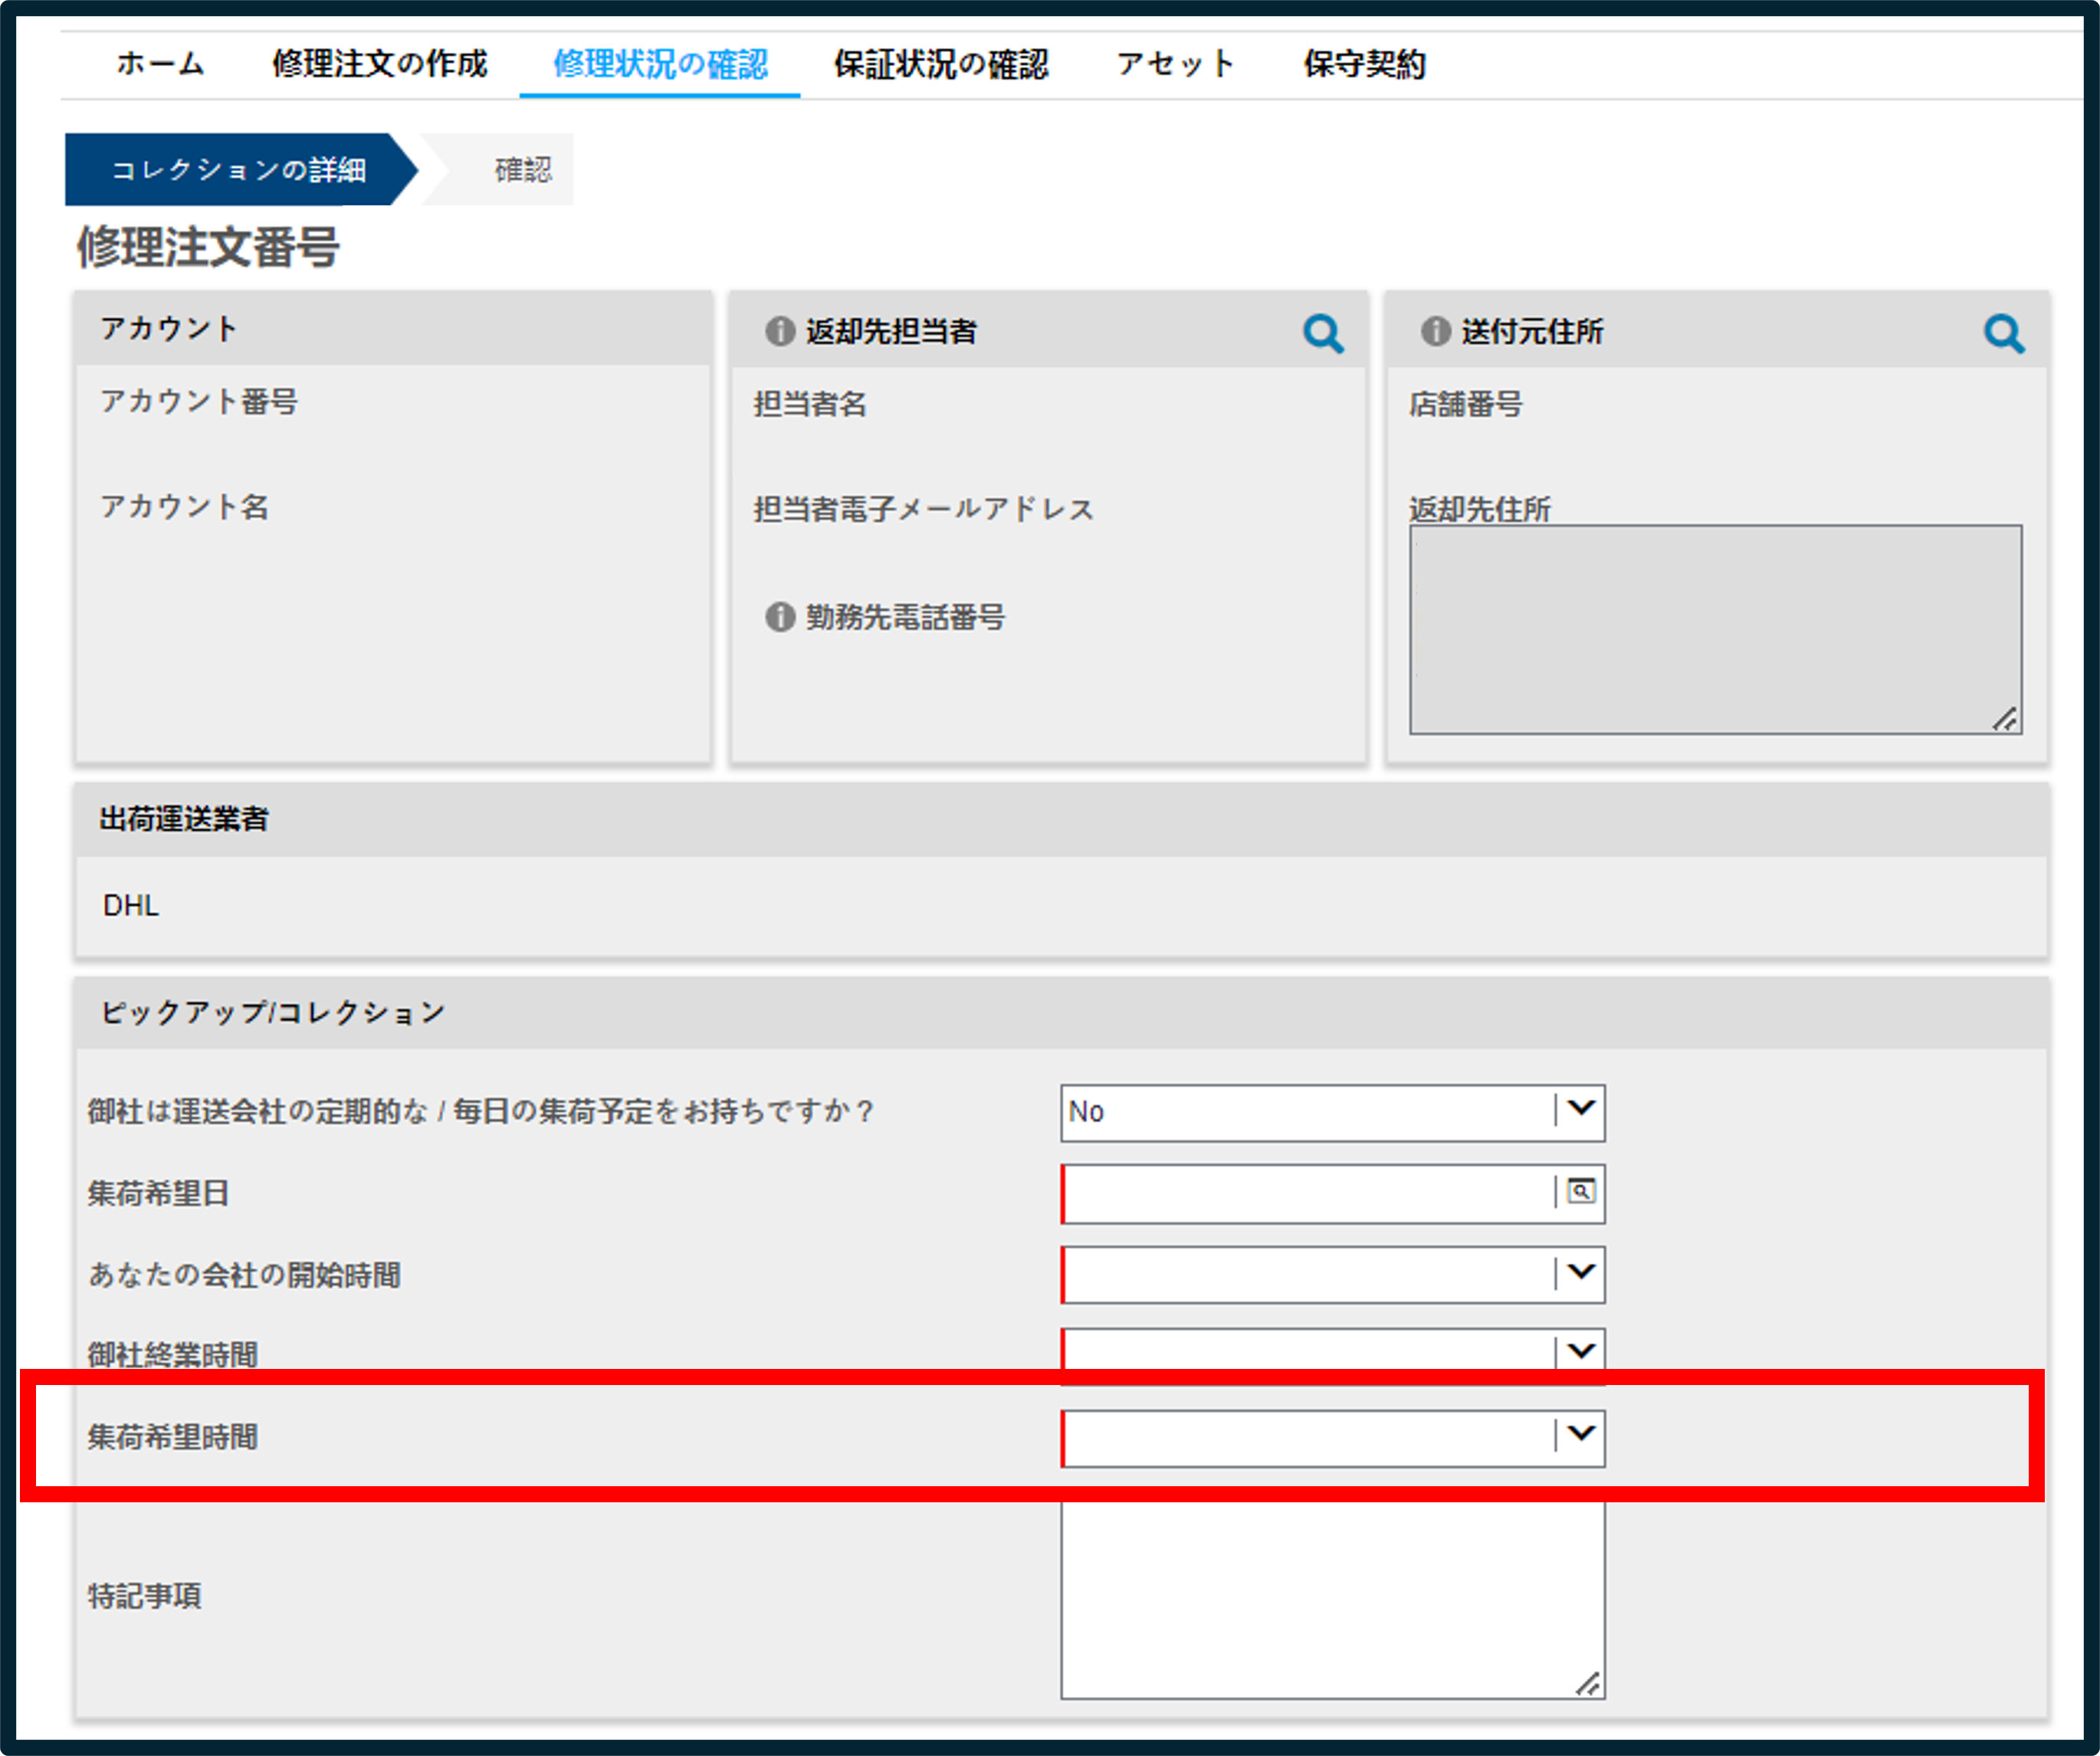The height and width of the screenshot is (1756, 2100).
Task: Open the 保守契約 tab
Action: [x=1364, y=64]
